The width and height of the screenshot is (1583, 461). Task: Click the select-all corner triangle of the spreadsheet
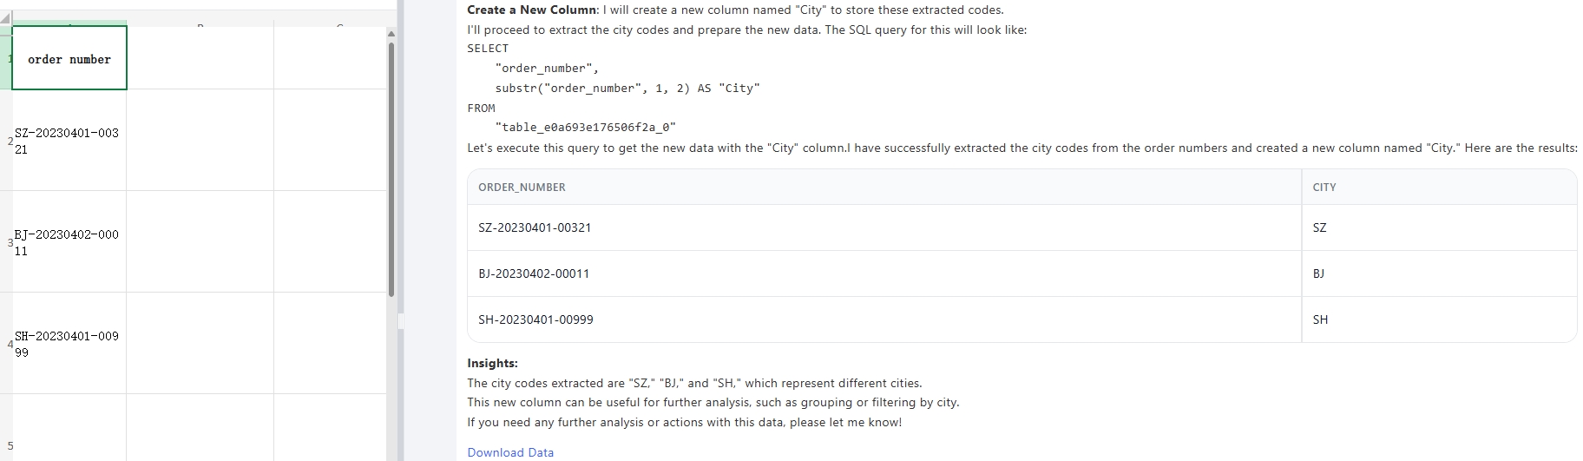[5, 17]
